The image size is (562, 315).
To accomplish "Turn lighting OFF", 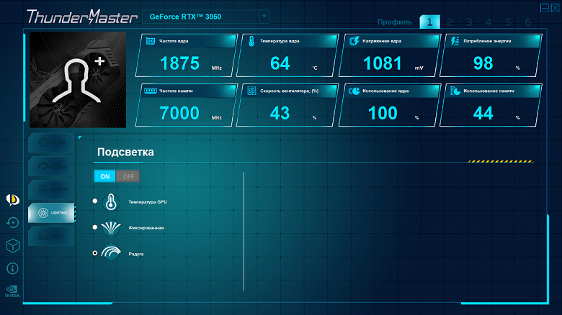I will 128,176.
